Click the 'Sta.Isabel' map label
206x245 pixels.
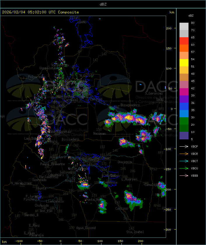[x=135, y=232]
